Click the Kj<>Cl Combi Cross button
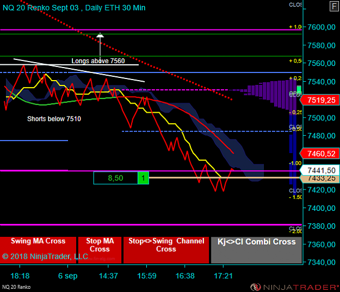Image resolution: width=340 pixels, height=292 pixels. 256,250
